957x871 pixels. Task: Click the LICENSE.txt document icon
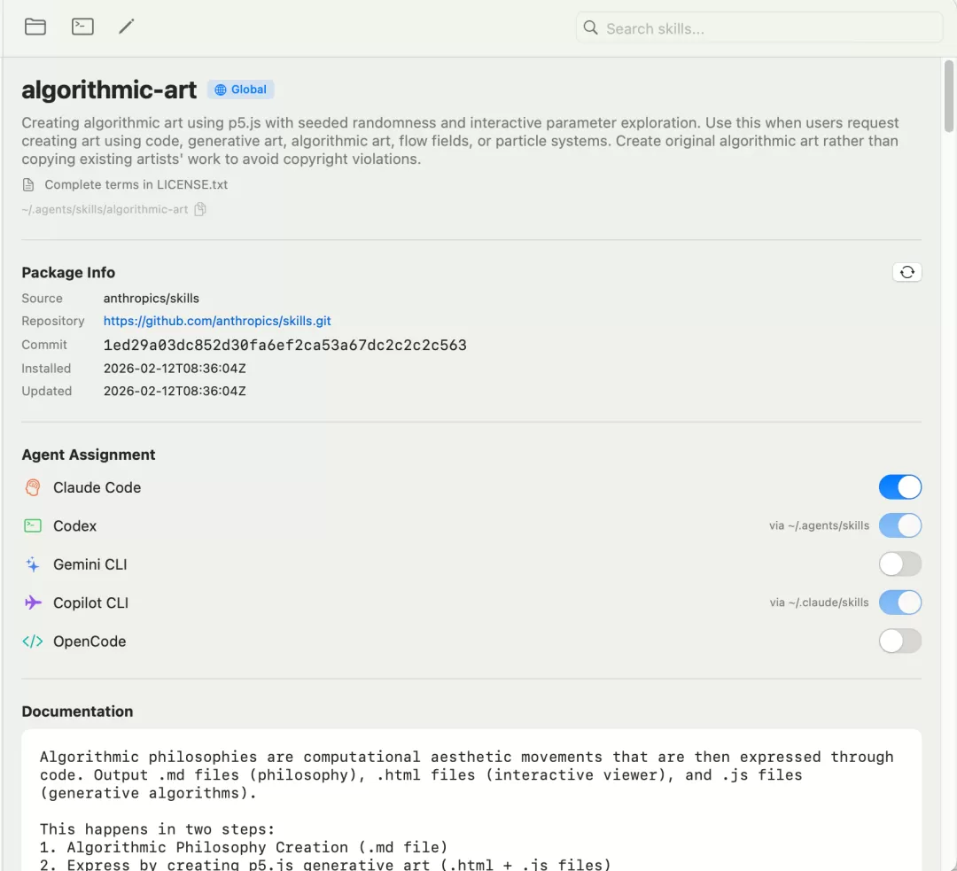click(x=28, y=184)
